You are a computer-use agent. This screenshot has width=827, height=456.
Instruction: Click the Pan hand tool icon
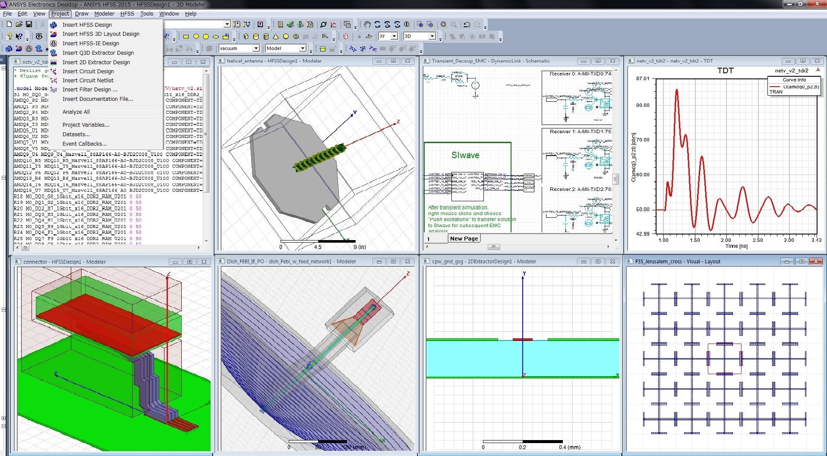(367, 25)
